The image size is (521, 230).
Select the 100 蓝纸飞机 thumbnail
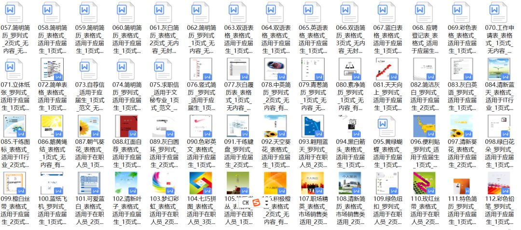pos(52,183)
